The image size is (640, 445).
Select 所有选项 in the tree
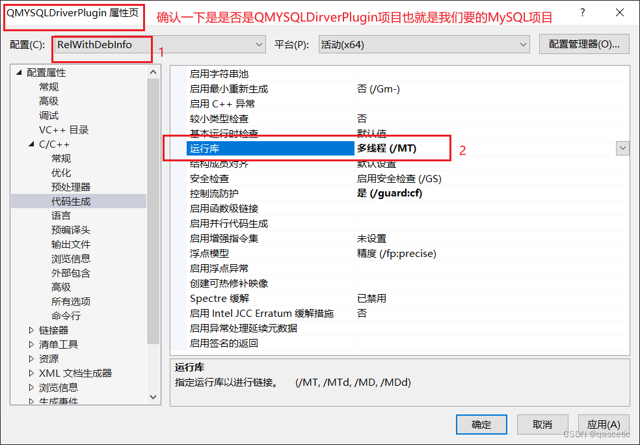coord(71,301)
